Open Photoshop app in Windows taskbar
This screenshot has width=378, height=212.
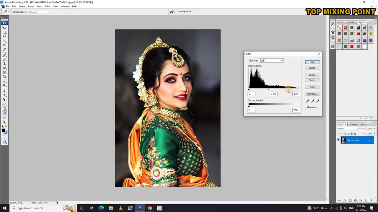tap(140, 208)
